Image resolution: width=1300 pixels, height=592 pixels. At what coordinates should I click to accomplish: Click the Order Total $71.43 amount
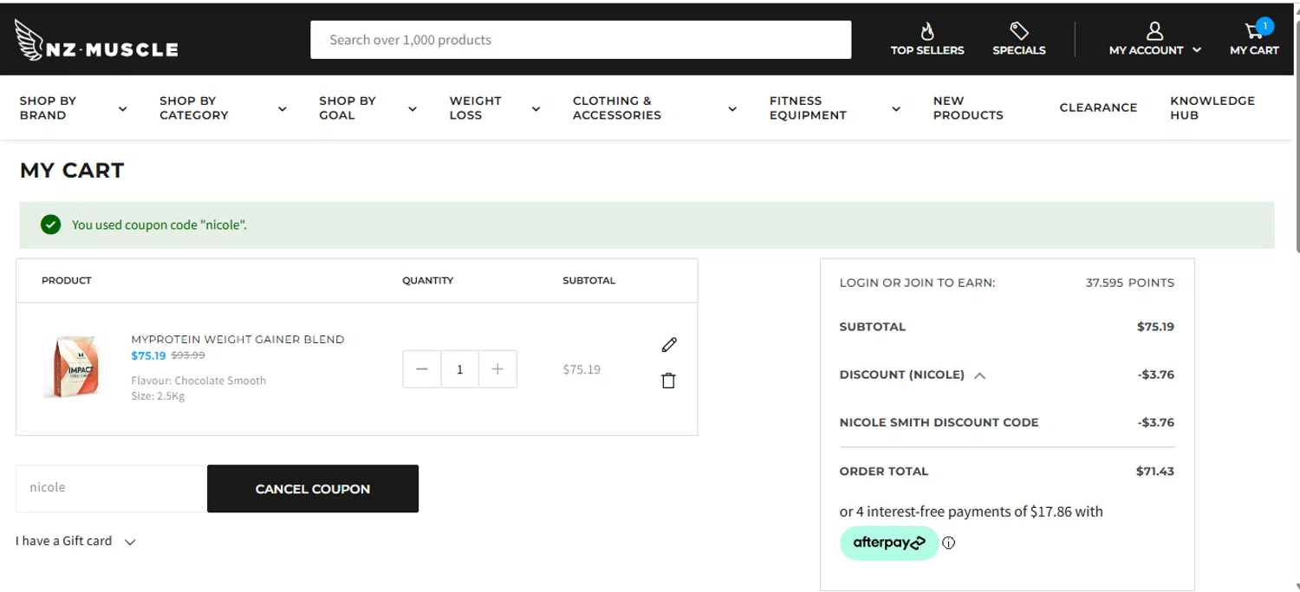coord(1155,472)
